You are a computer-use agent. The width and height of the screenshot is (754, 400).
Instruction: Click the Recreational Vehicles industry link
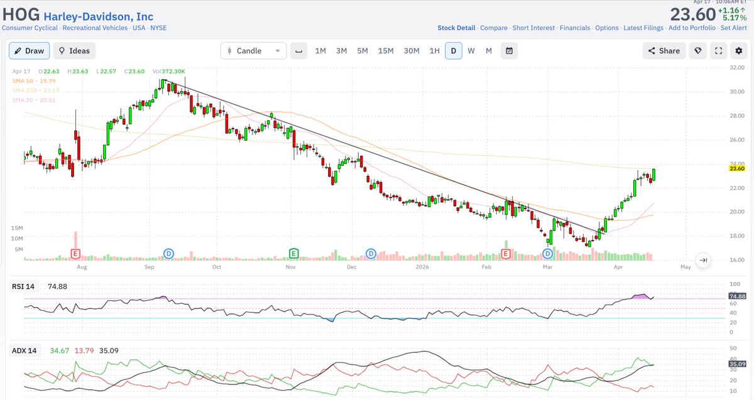[x=96, y=28]
